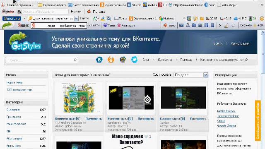Open the Почта envelope toolbar item
Screen dimensions: 265x149
coord(120,18)
